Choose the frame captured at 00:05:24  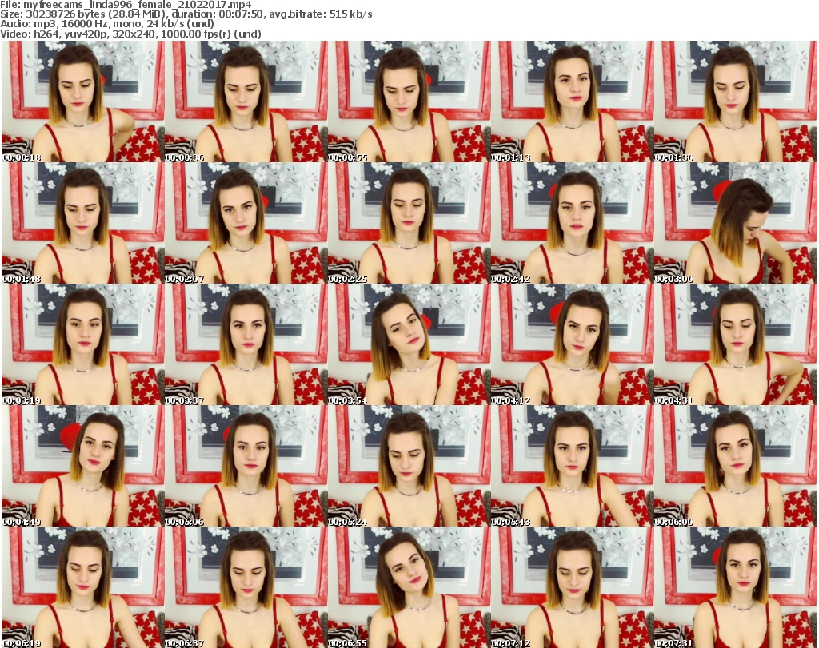coord(409,467)
